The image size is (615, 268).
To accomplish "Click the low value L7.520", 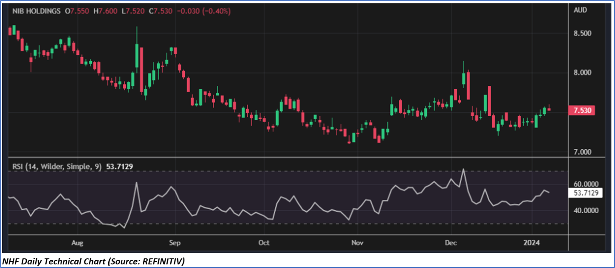I will pos(133,11).
